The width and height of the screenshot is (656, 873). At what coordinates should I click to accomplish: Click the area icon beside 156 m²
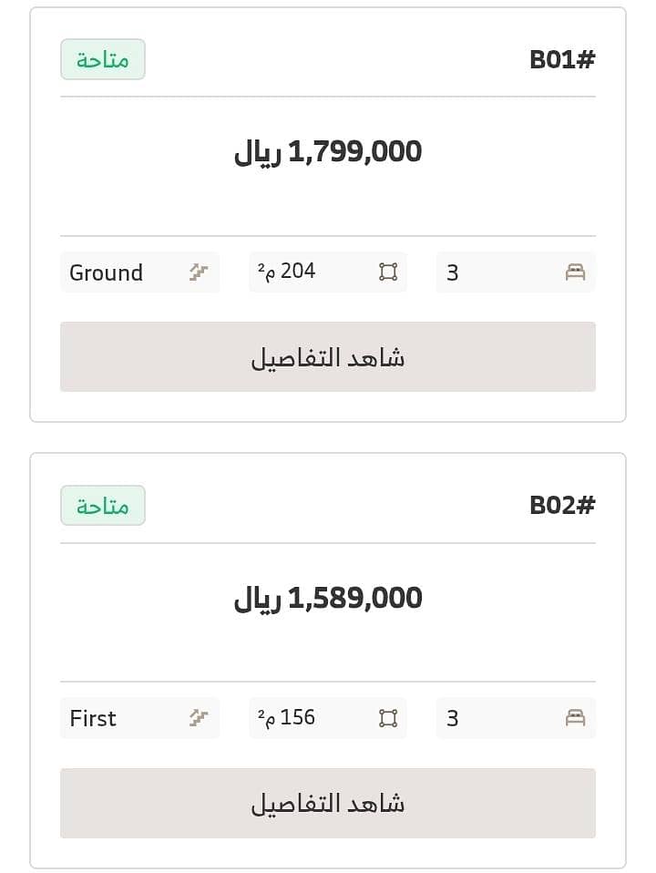(388, 718)
